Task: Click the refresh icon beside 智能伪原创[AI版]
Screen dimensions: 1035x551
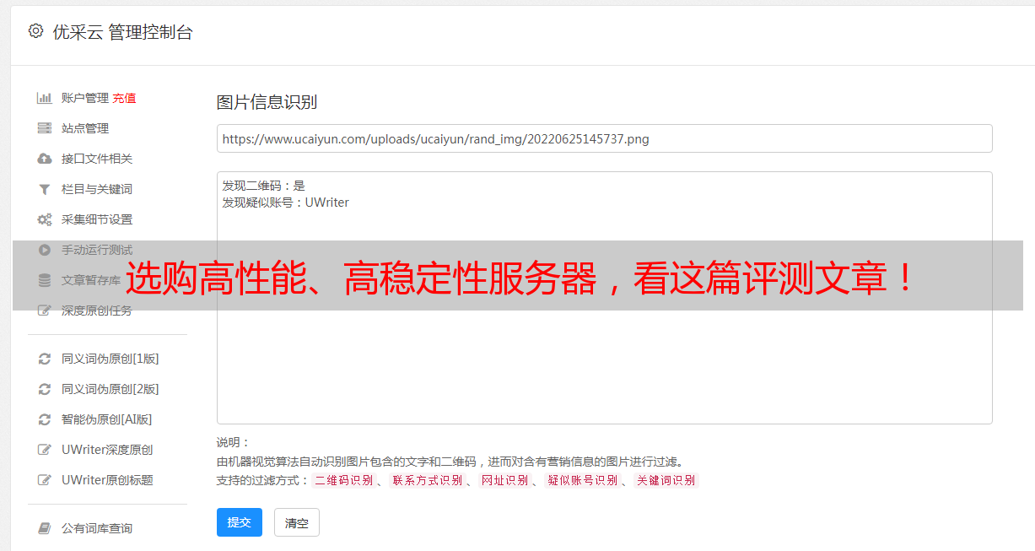Action: click(x=45, y=419)
